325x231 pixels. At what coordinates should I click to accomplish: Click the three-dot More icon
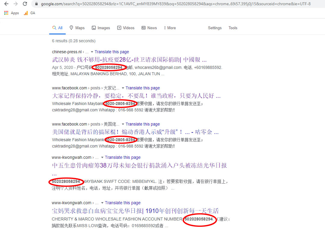[x=165, y=28]
